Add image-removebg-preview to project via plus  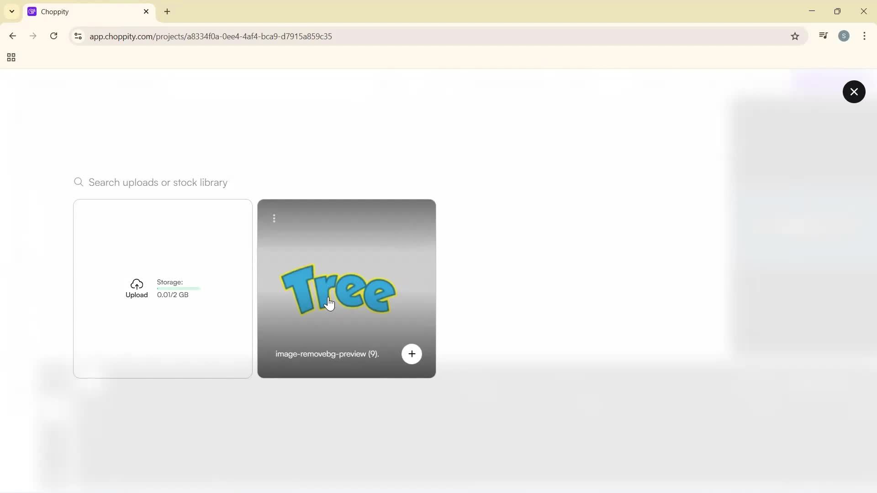412,354
